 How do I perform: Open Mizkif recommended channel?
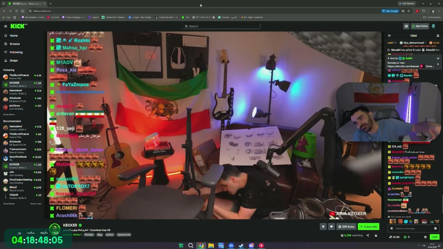click(22, 188)
